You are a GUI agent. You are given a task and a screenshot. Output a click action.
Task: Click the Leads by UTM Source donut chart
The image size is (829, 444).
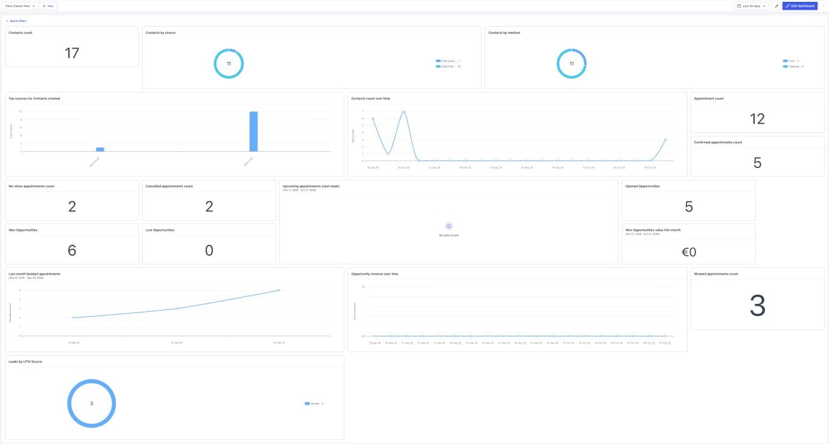coord(91,403)
